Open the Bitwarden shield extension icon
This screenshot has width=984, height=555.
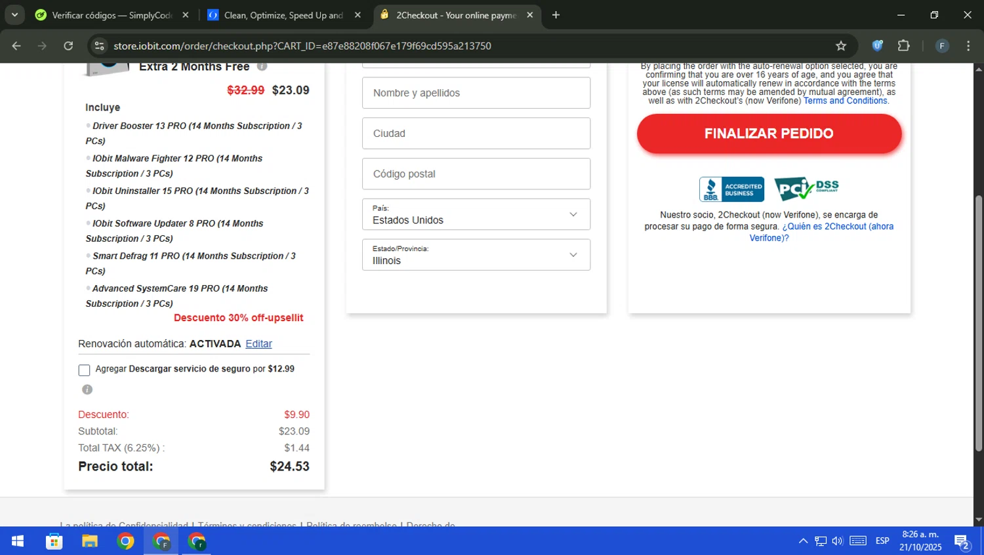point(877,46)
